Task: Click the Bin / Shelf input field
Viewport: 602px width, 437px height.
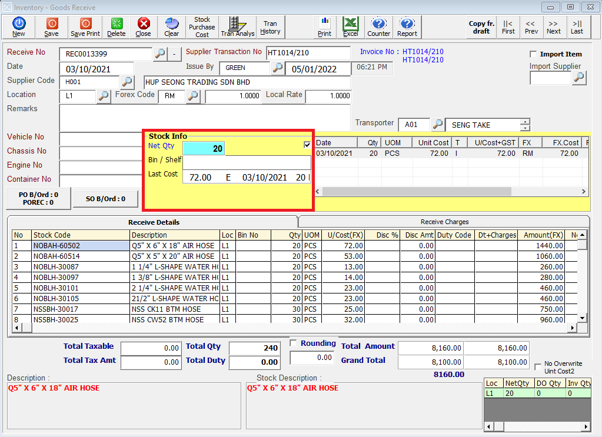Action: (x=247, y=162)
